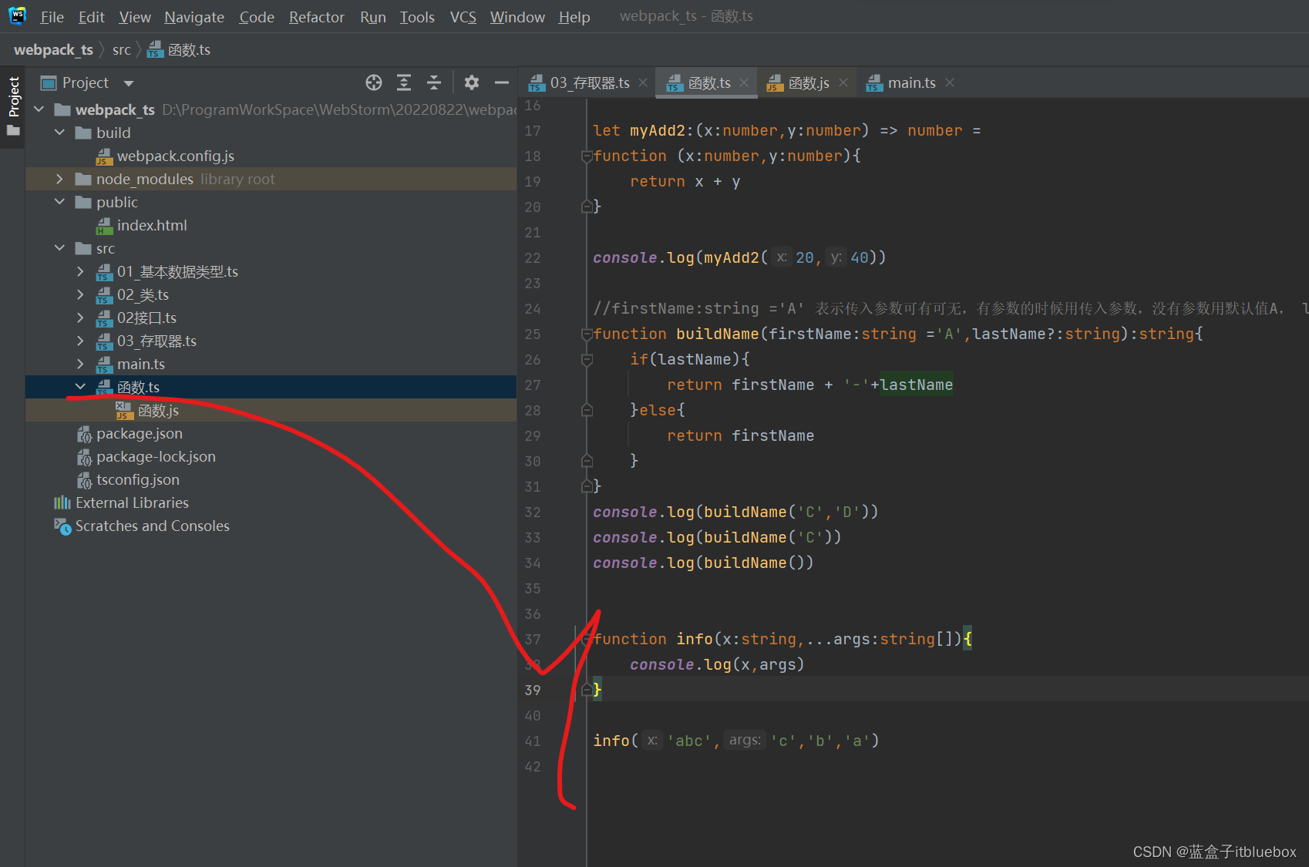Close the 函数.ts editor tab
The width and height of the screenshot is (1309, 867).
tap(744, 82)
